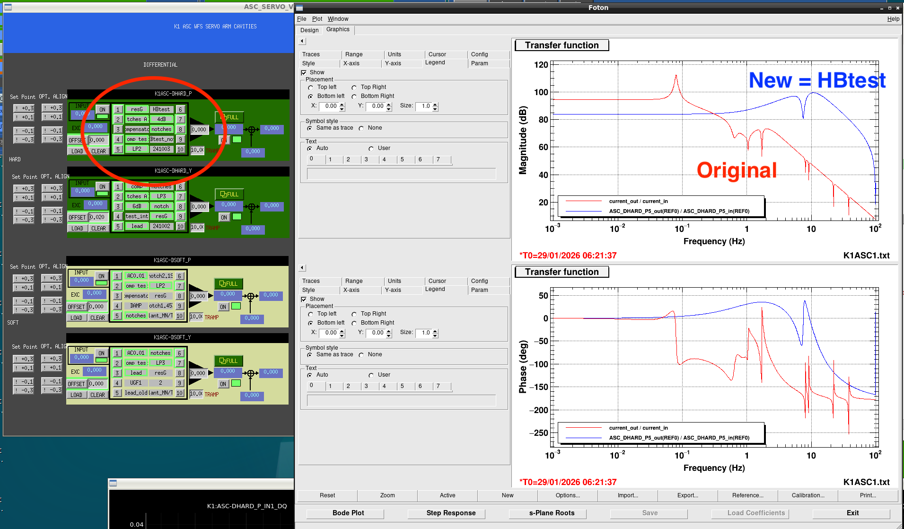Choose None symbol style in lower panel

click(361, 355)
